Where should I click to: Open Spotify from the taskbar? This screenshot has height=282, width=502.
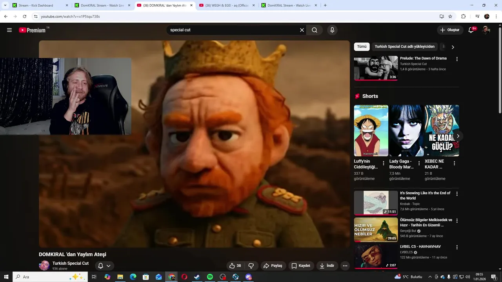[x=210, y=277]
